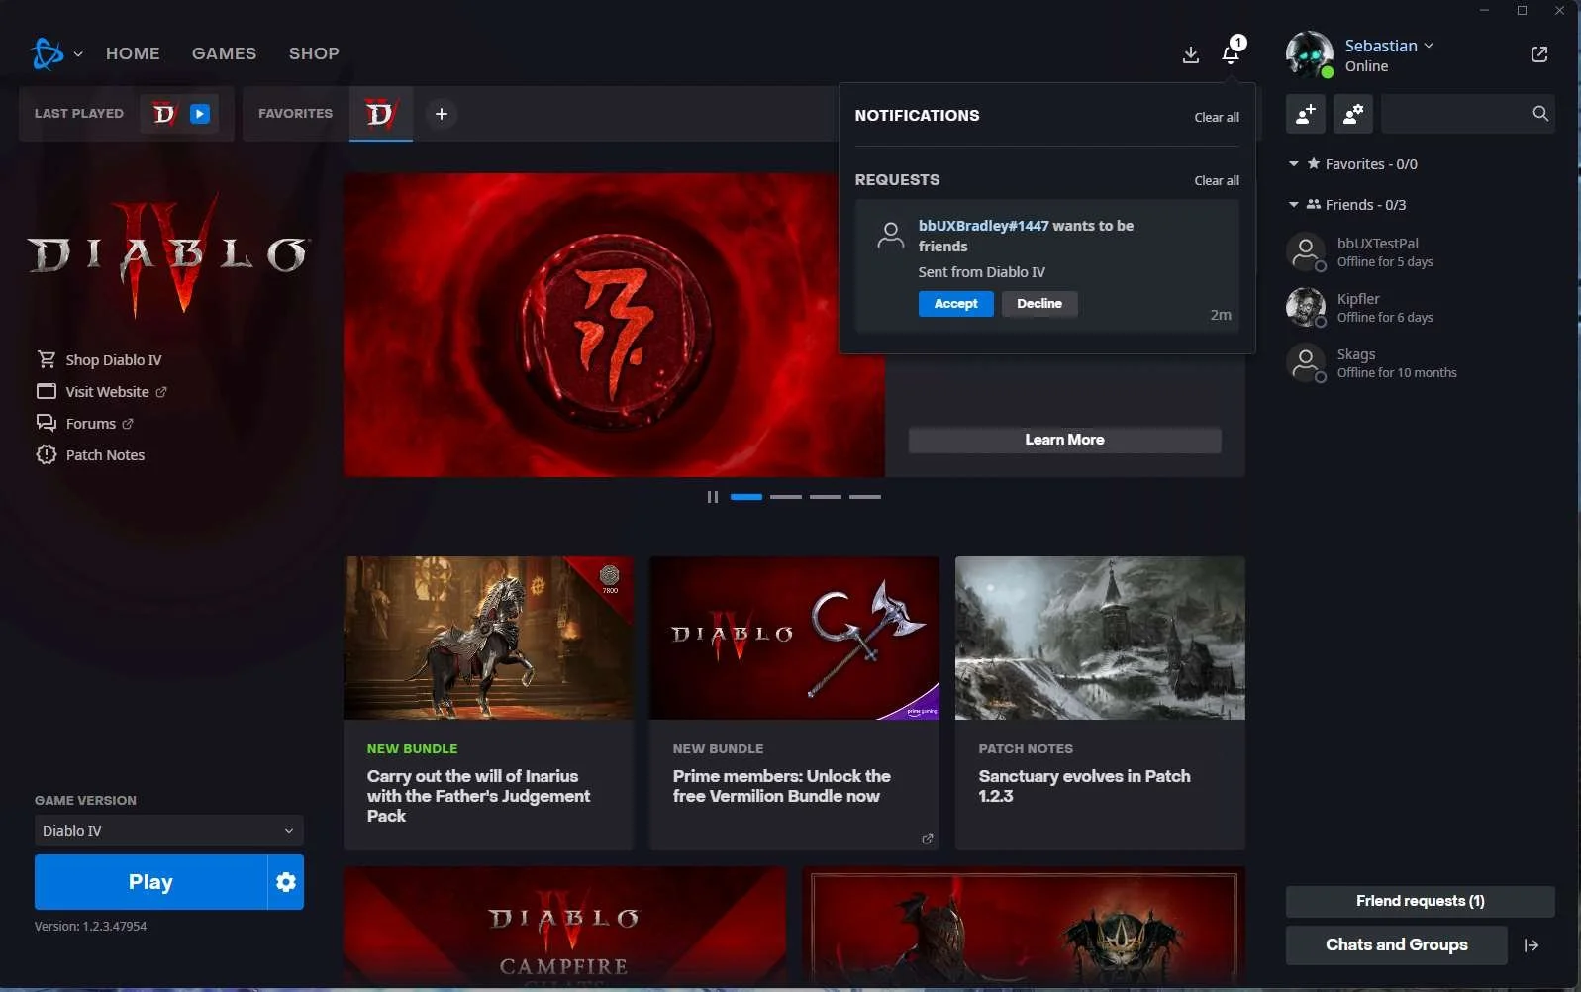Select second carousel slide indicator
The height and width of the screenshot is (992, 1581).
point(786,497)
